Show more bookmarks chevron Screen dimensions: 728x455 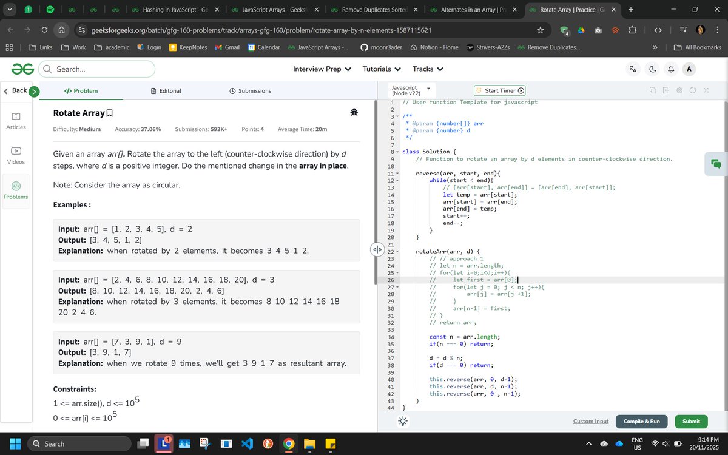click(655, 47)
